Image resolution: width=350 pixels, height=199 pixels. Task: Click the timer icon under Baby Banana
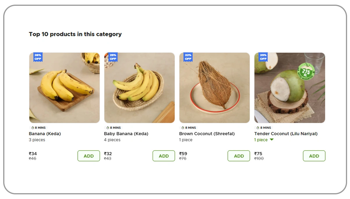tap(107, 127)
